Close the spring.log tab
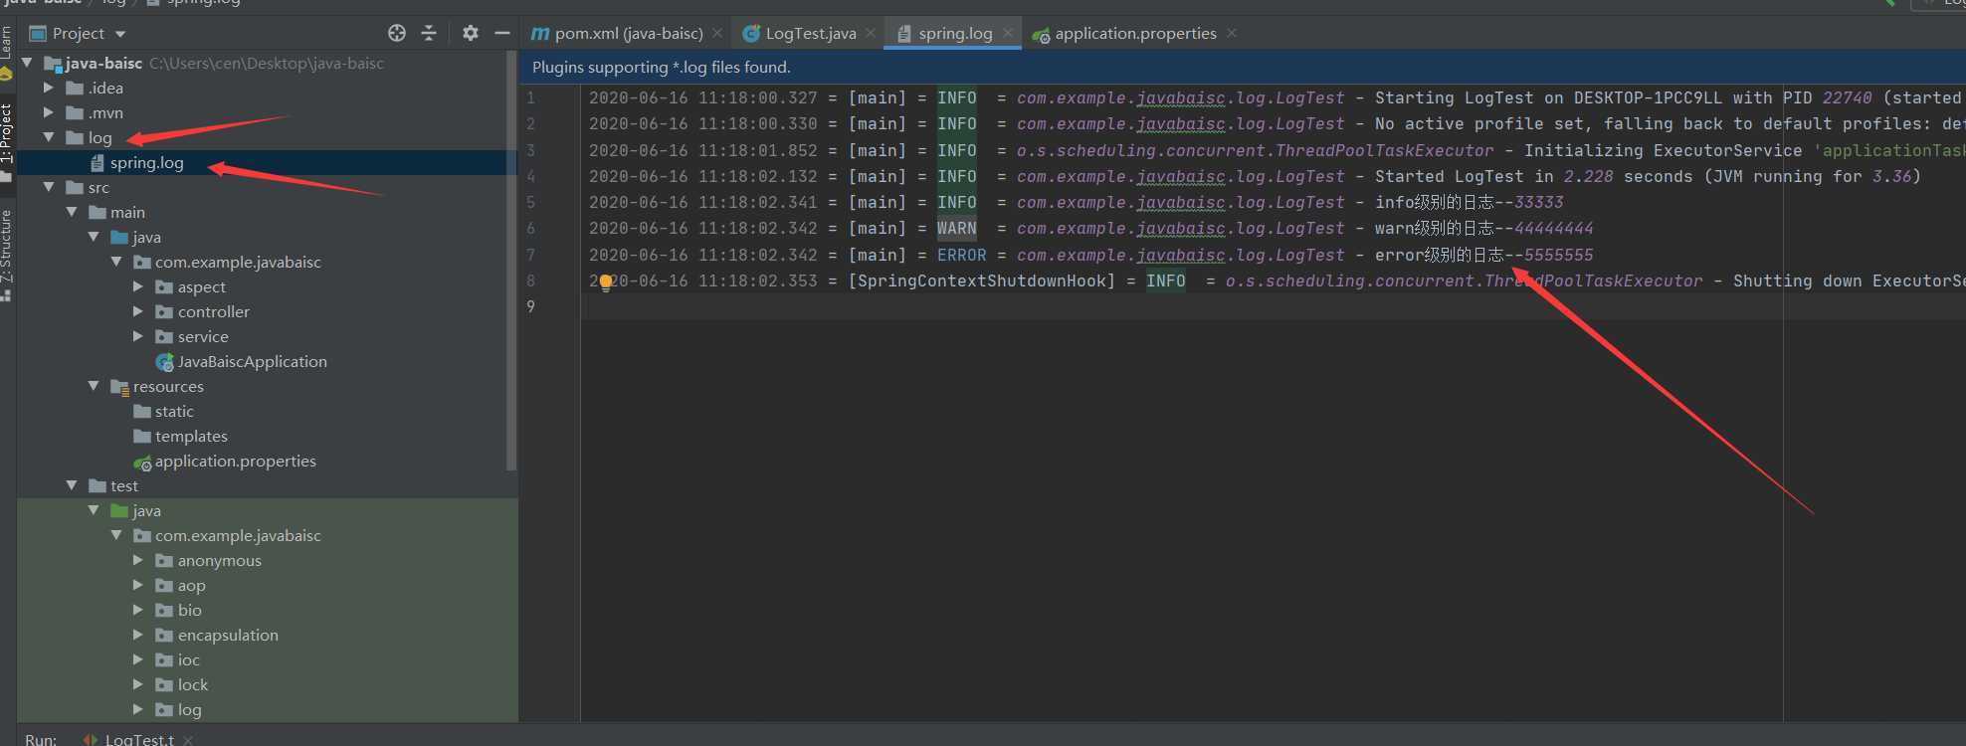This screenshot has height=746, width=1966. (1008, 33)
